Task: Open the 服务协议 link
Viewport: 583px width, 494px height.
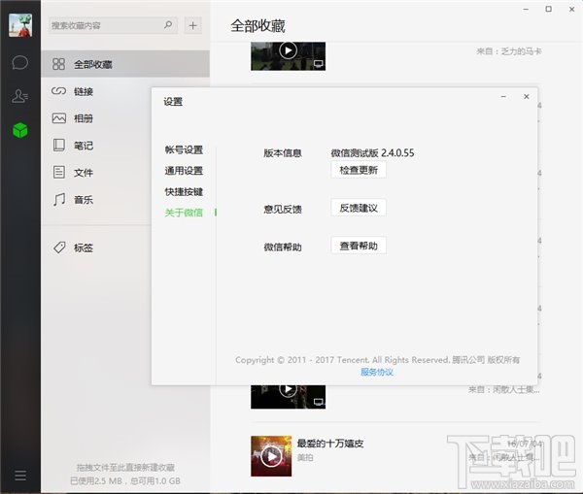Action: 377,372
